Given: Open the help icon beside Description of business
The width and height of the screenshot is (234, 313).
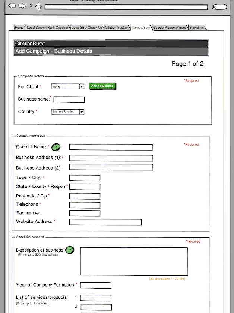Looking at the screenshot, I should coord(70,250).
